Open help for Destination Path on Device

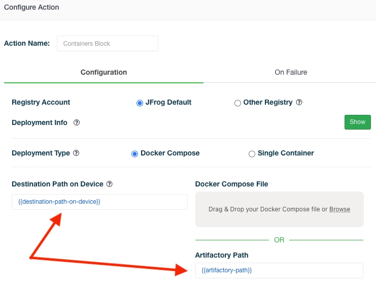(109, 184)
